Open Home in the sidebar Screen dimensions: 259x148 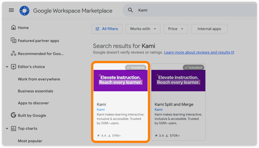[23, 28]
